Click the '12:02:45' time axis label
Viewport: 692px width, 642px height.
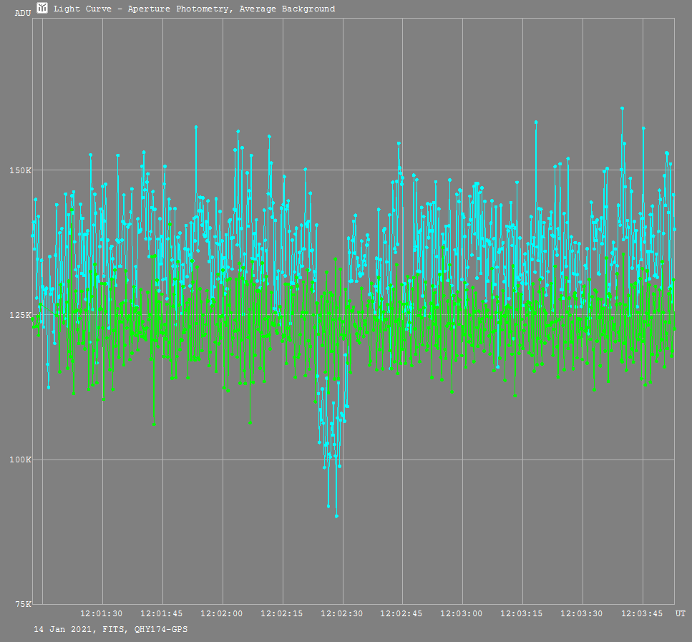tap(401, 614)
